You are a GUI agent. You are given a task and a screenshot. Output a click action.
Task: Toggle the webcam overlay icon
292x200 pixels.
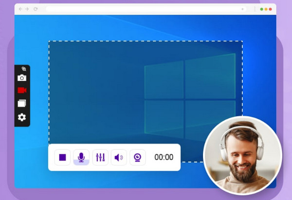(137, 157)
